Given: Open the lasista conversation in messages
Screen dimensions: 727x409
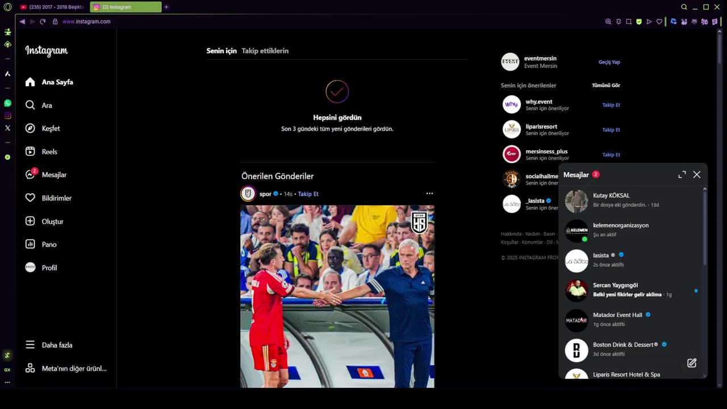Looking at the screenshot, I should [x=630, y=260].
